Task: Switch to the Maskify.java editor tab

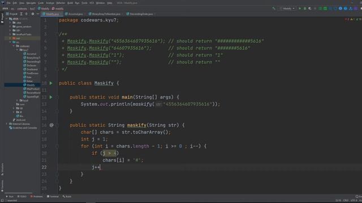Action: [52, 14]
